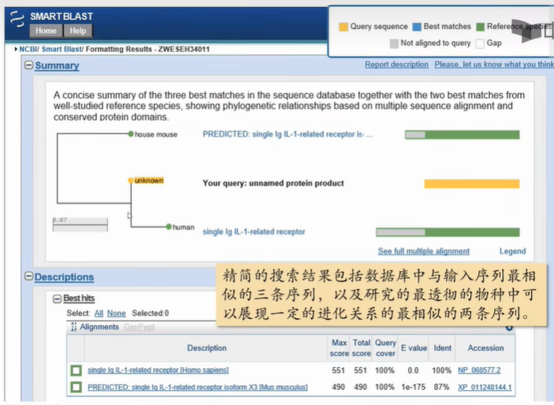Click the SMART BLAST logo icon
The image size is (554, 405).
click(x=17, y=20)
